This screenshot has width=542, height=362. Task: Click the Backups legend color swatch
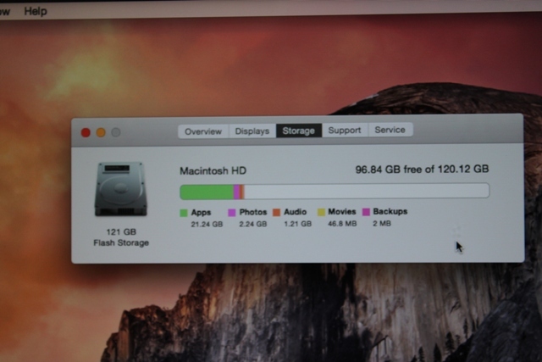tap(366, 211)
